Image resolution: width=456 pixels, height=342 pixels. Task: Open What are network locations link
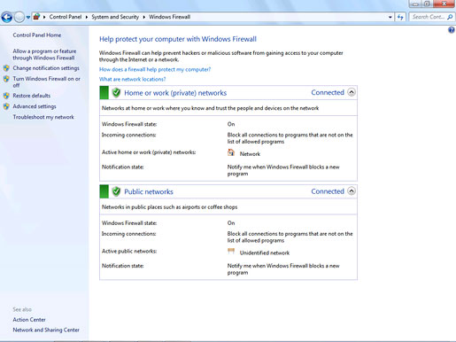(x=132, y=79)
